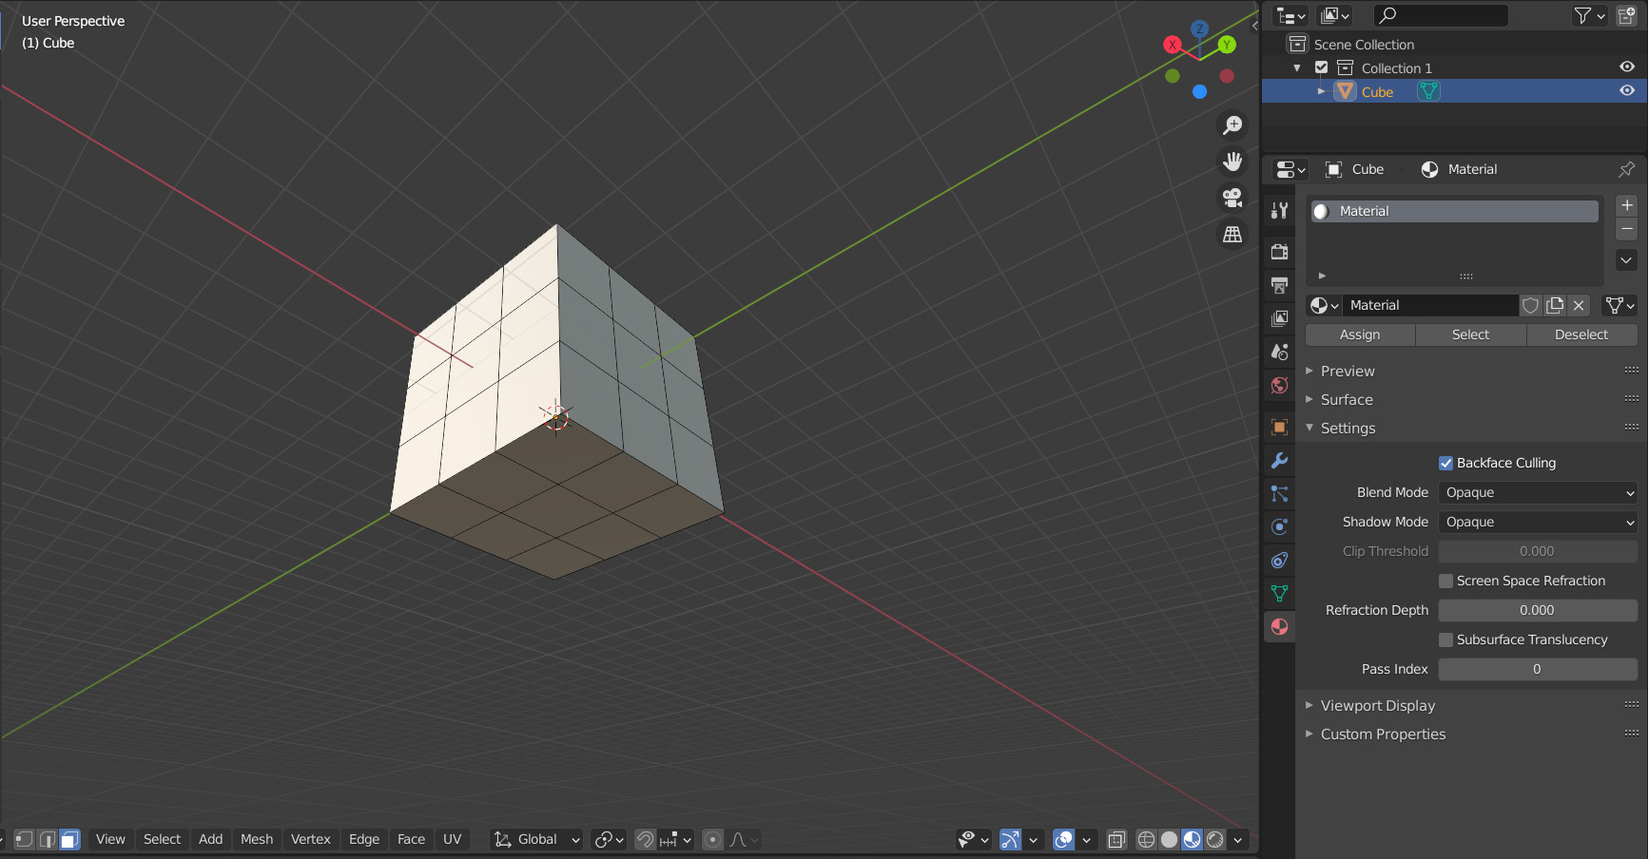
Task: Toggle Proportional Editing in the header
Action: click(712, 839)
